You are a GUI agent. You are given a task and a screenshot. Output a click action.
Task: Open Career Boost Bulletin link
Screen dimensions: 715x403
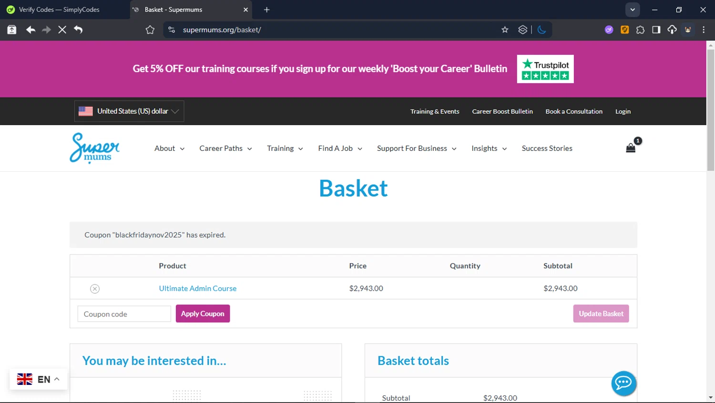pos(502,111)
